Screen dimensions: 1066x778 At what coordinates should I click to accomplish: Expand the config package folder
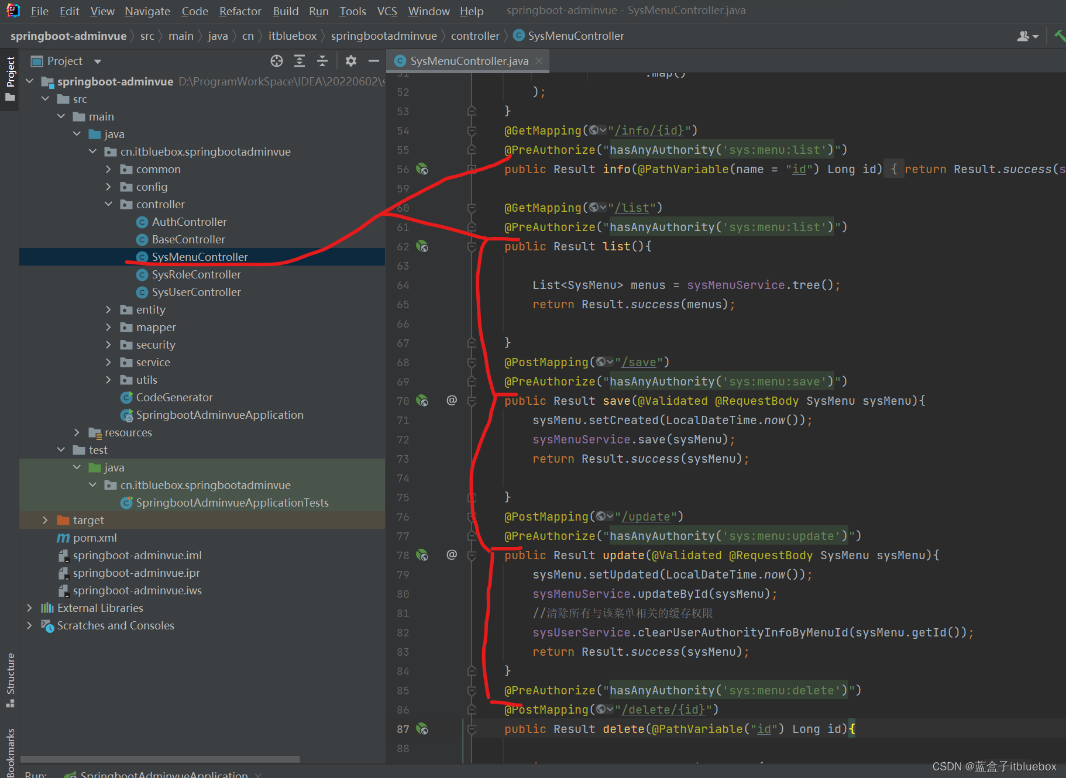click(108, 187)
